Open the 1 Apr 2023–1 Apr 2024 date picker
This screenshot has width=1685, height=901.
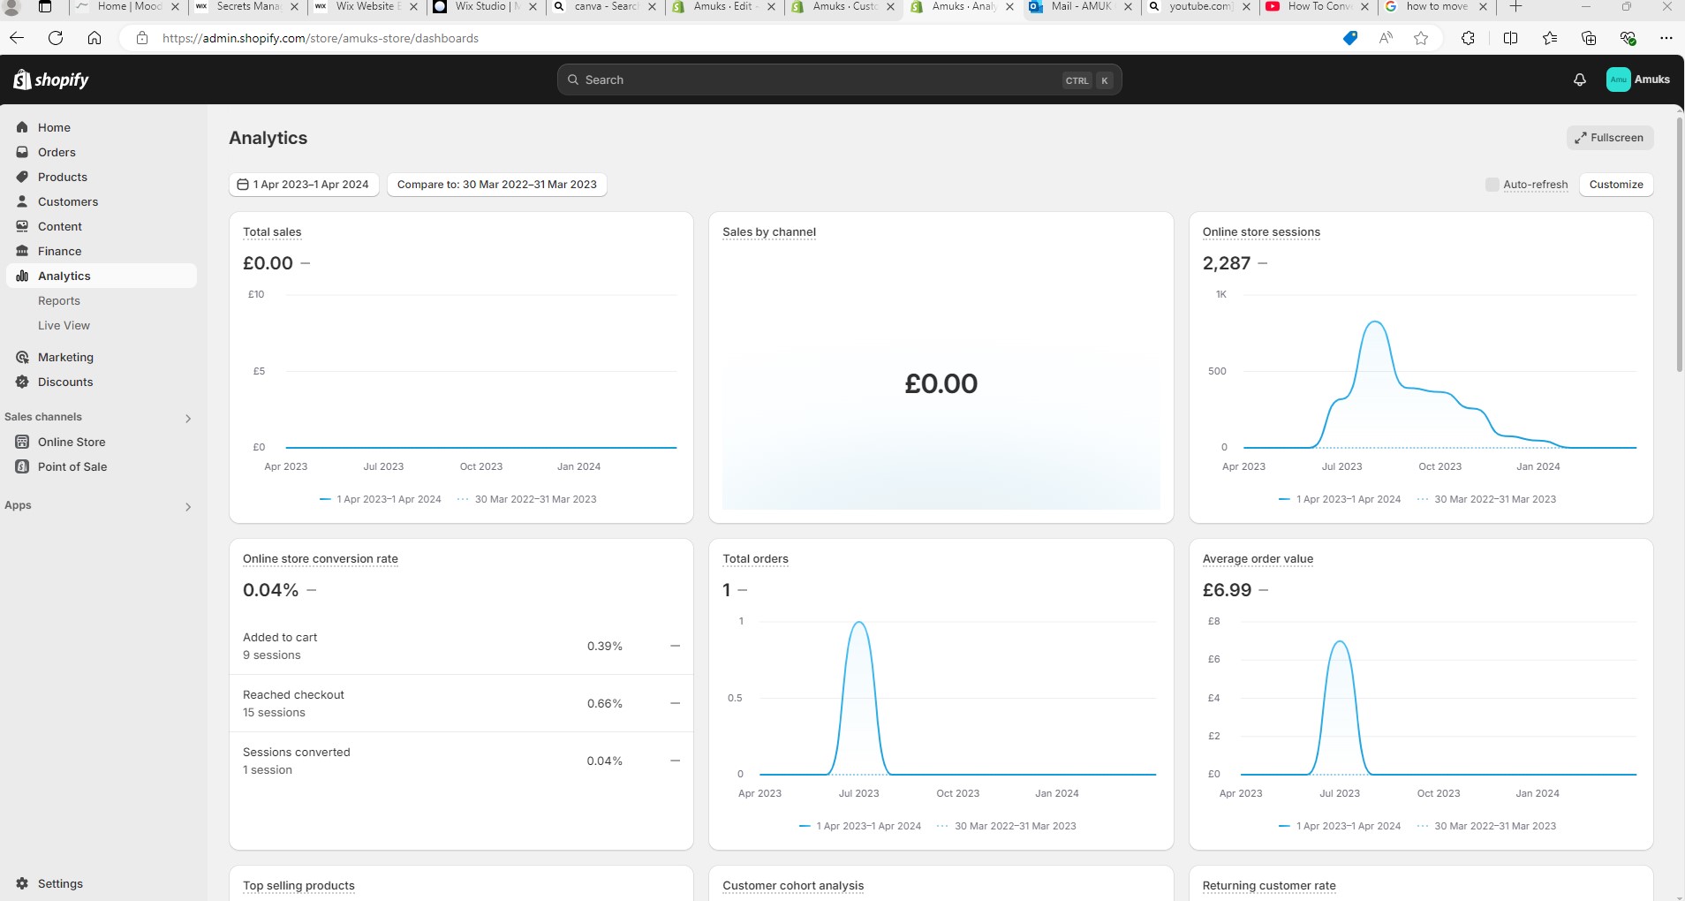coord(304,185)
